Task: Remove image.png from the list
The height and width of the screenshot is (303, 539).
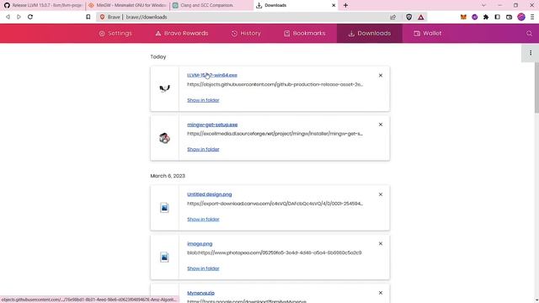Action: click(x=381, y=243)
